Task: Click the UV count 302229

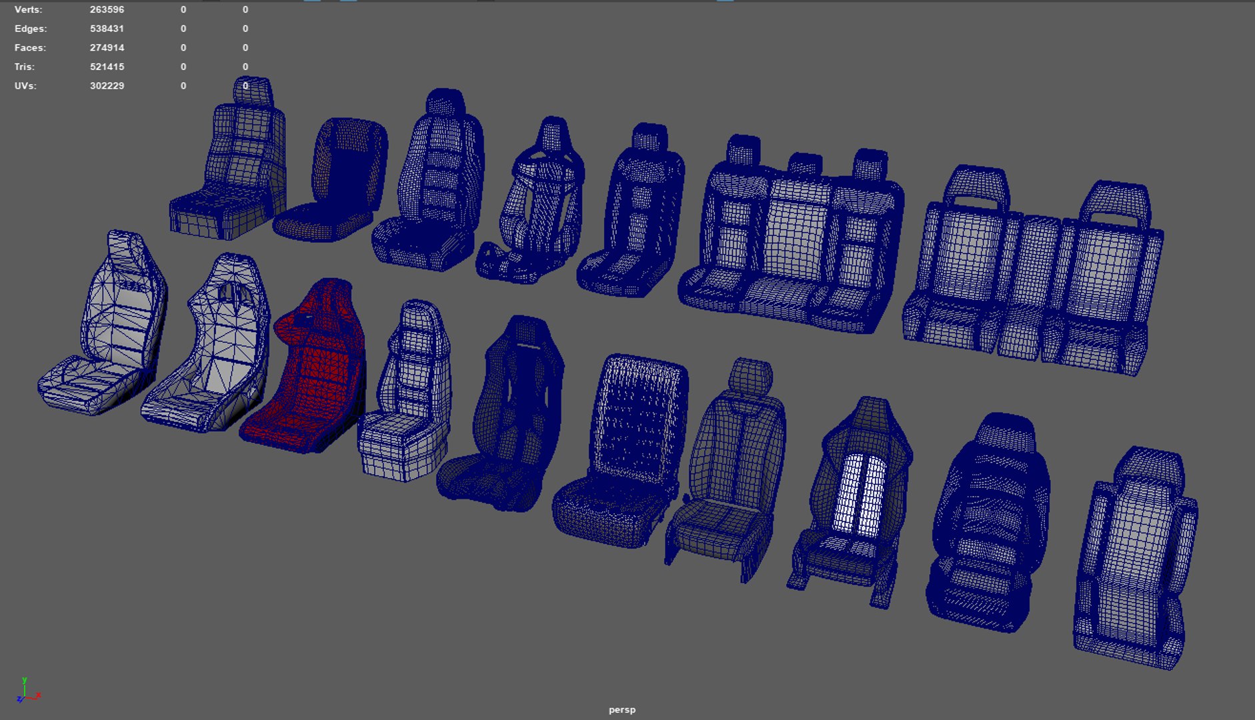Action: [107, 86]
